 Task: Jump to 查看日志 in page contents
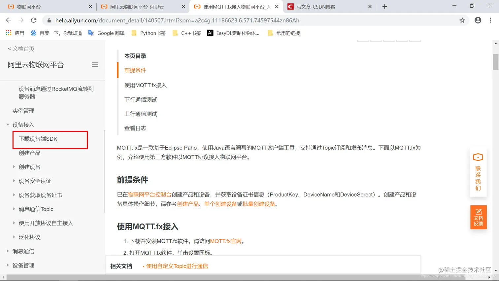135,128
